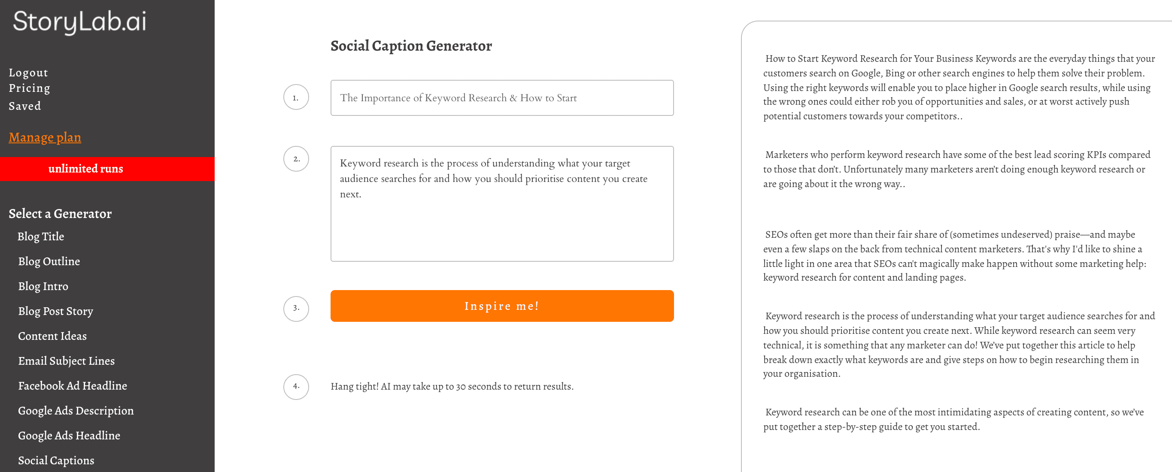1172x472 pixels.
Task: Click the Pricing option
Action: click(29, 88)
